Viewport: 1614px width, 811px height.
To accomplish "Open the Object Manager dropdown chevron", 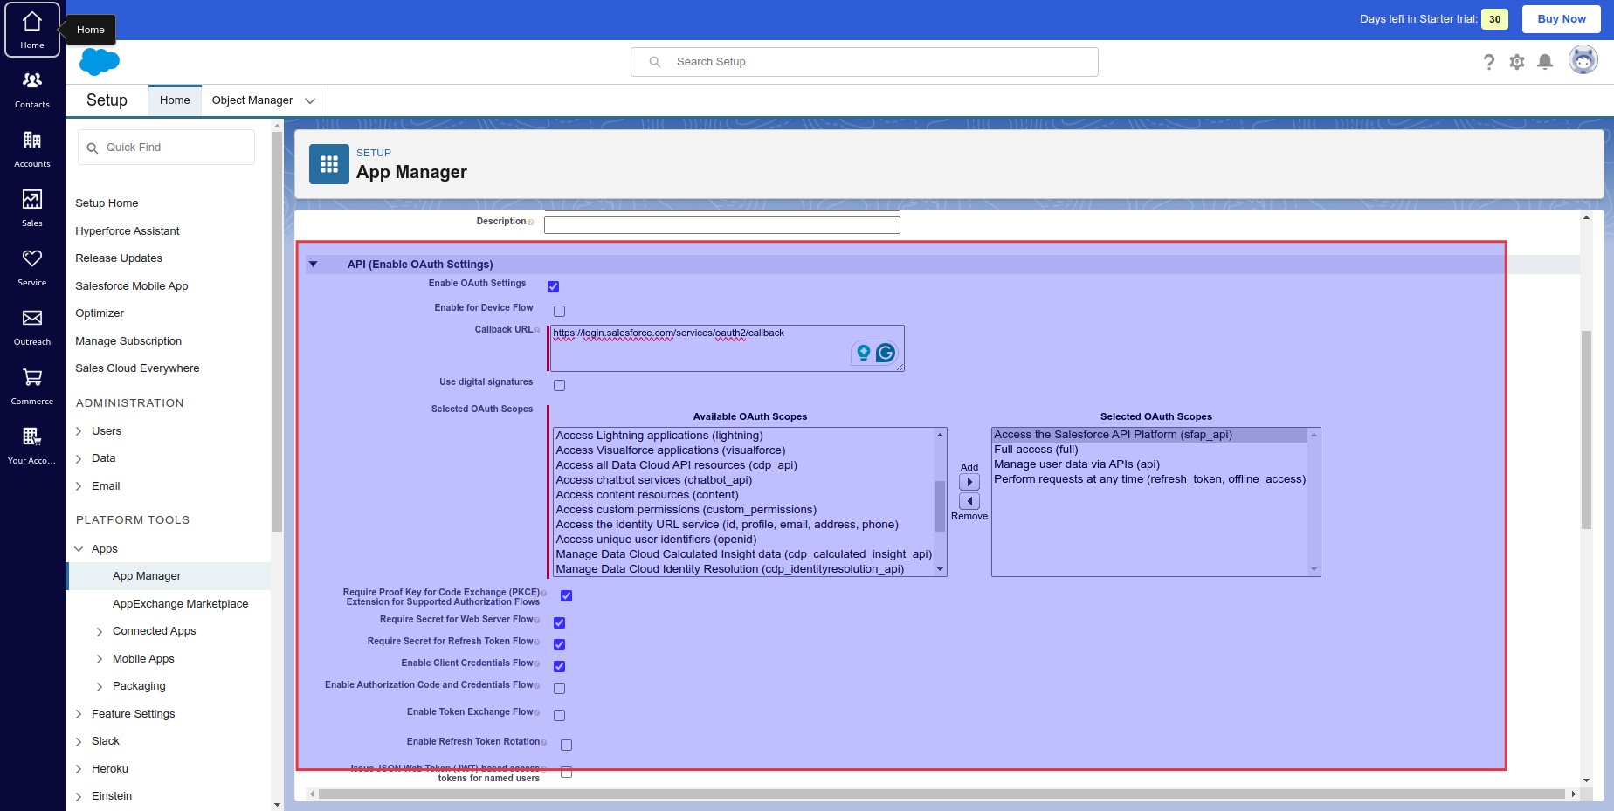I will [x=310, y=101].
